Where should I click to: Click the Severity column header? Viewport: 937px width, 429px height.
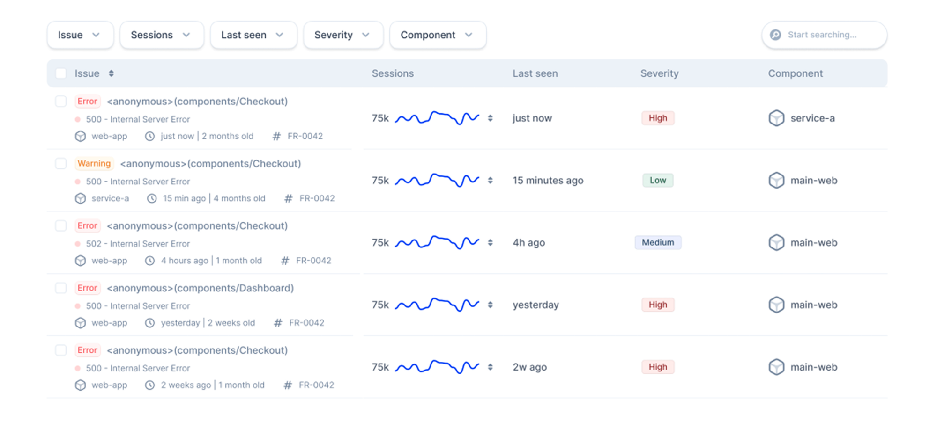click(x=659, y=73)
